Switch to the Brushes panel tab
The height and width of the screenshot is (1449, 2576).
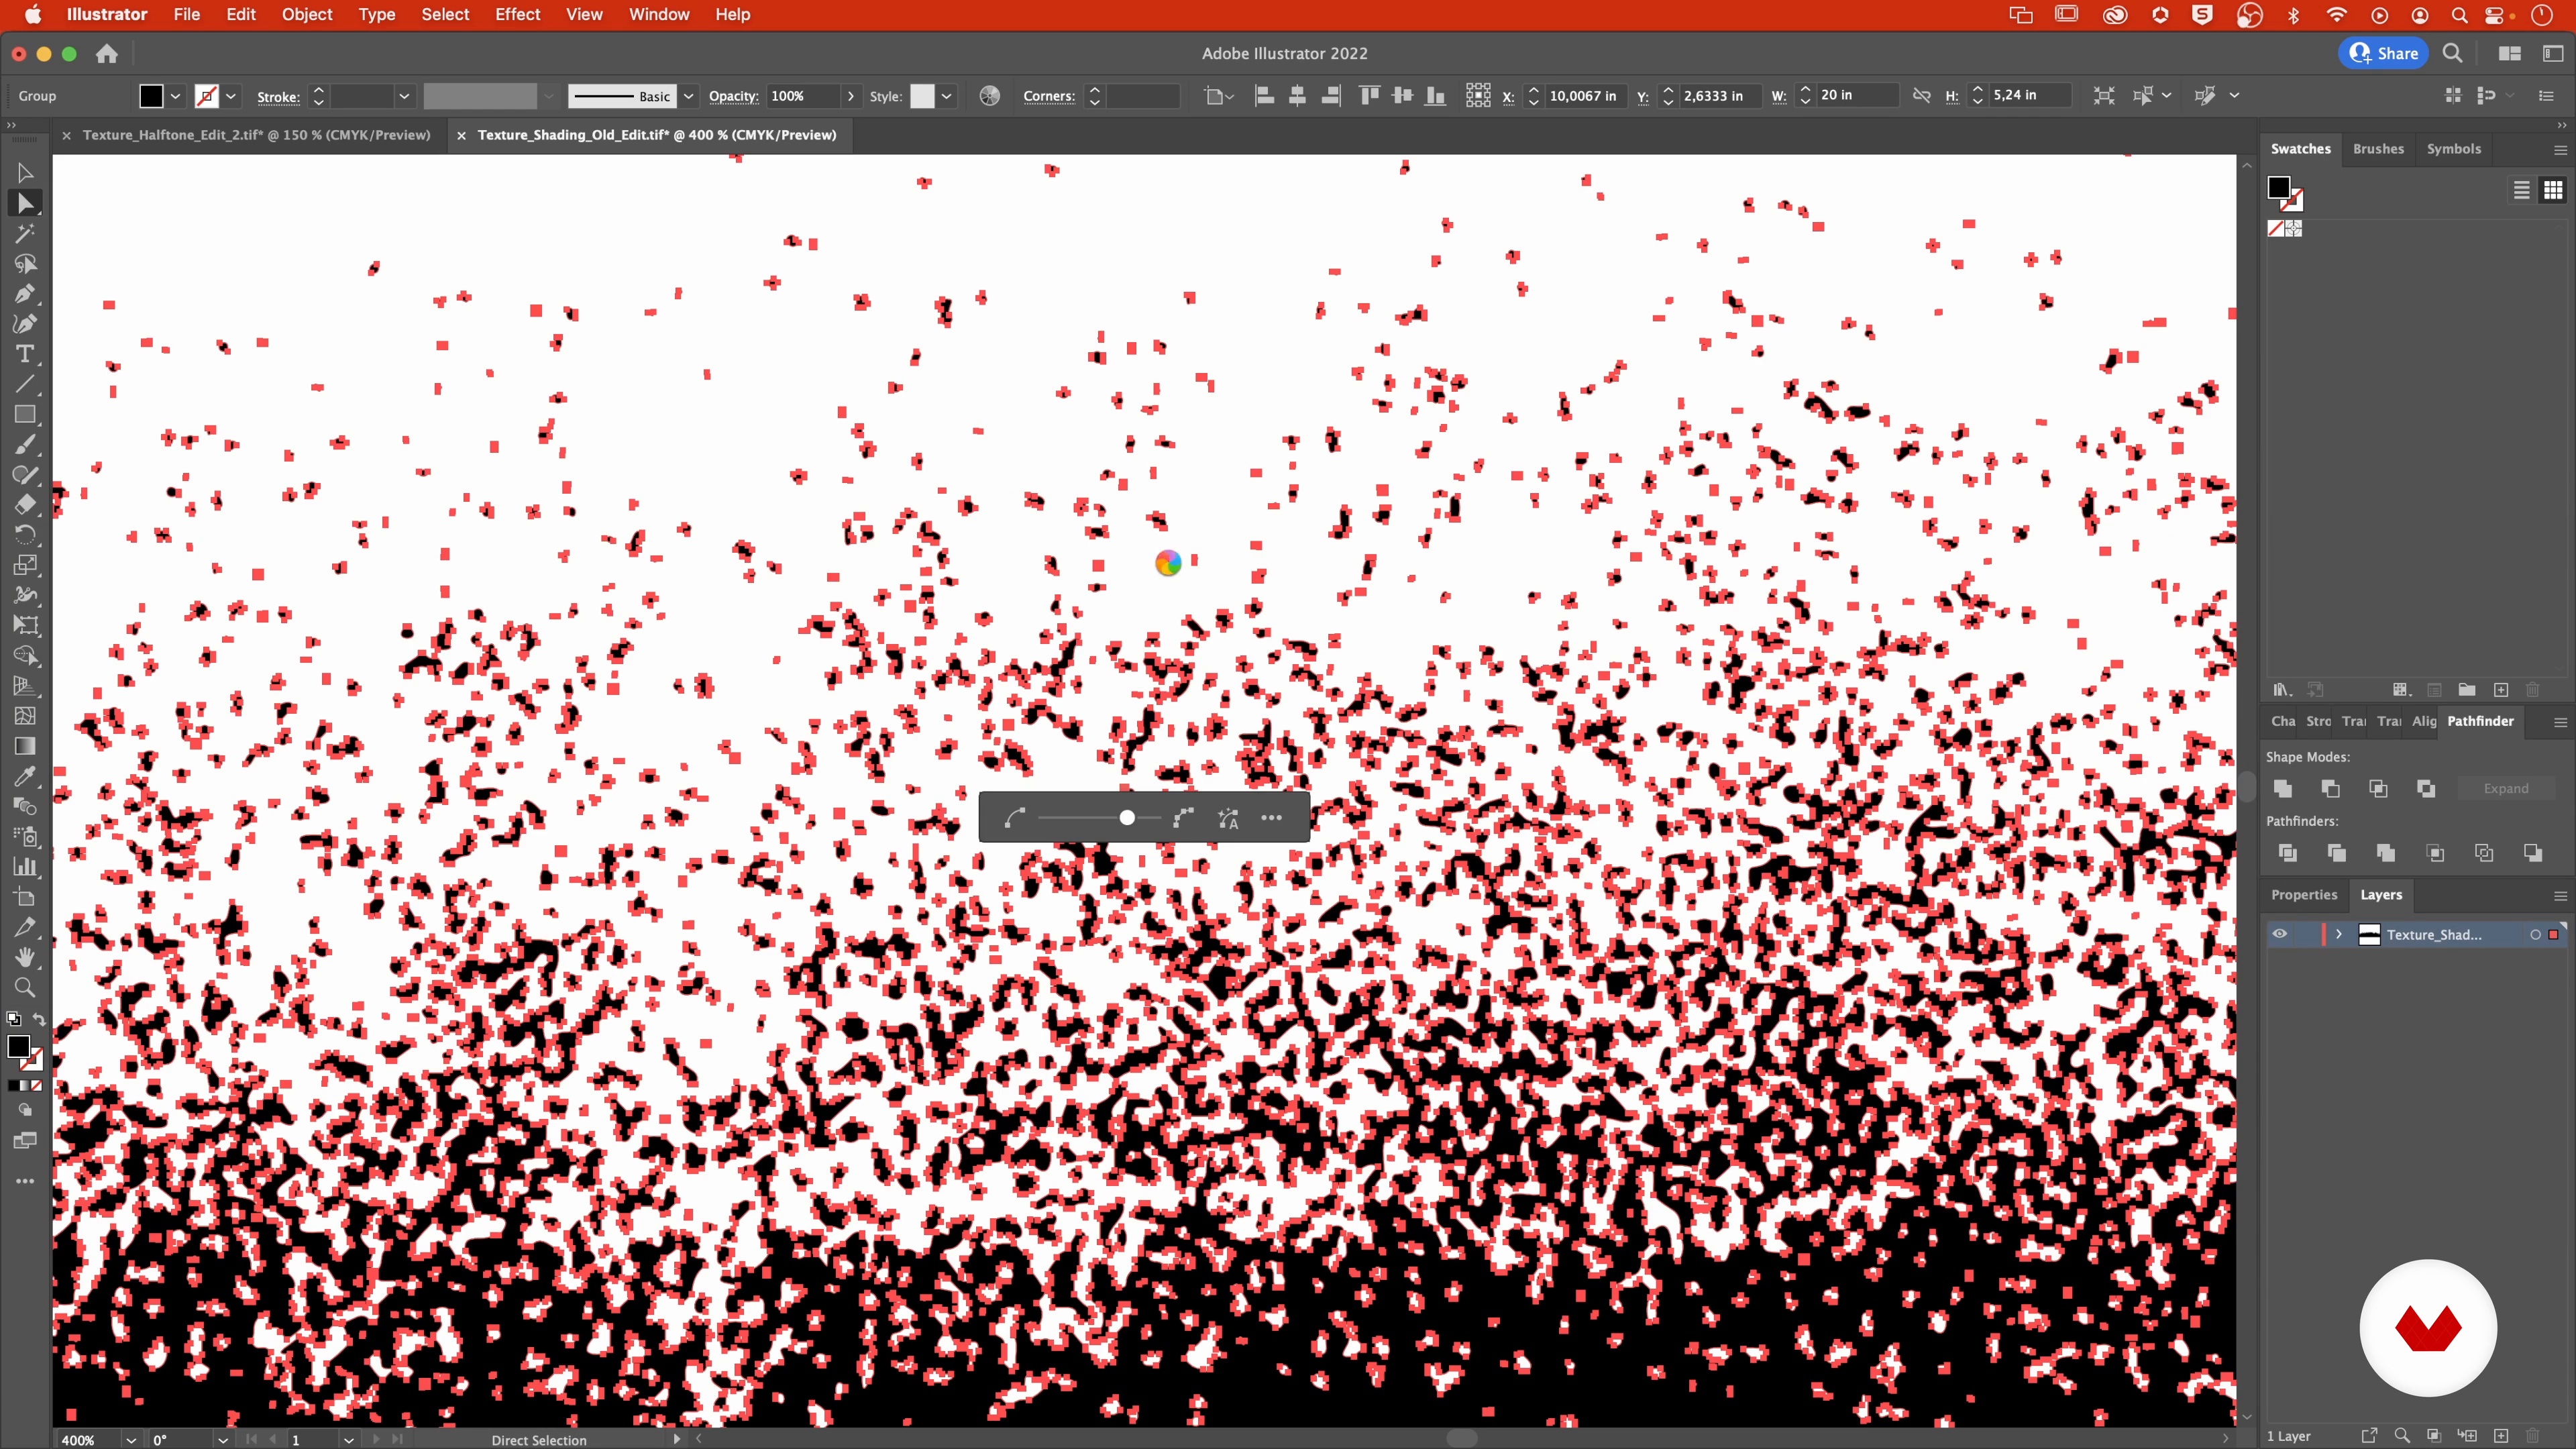pyautogui.click(x=2378, y=148)
